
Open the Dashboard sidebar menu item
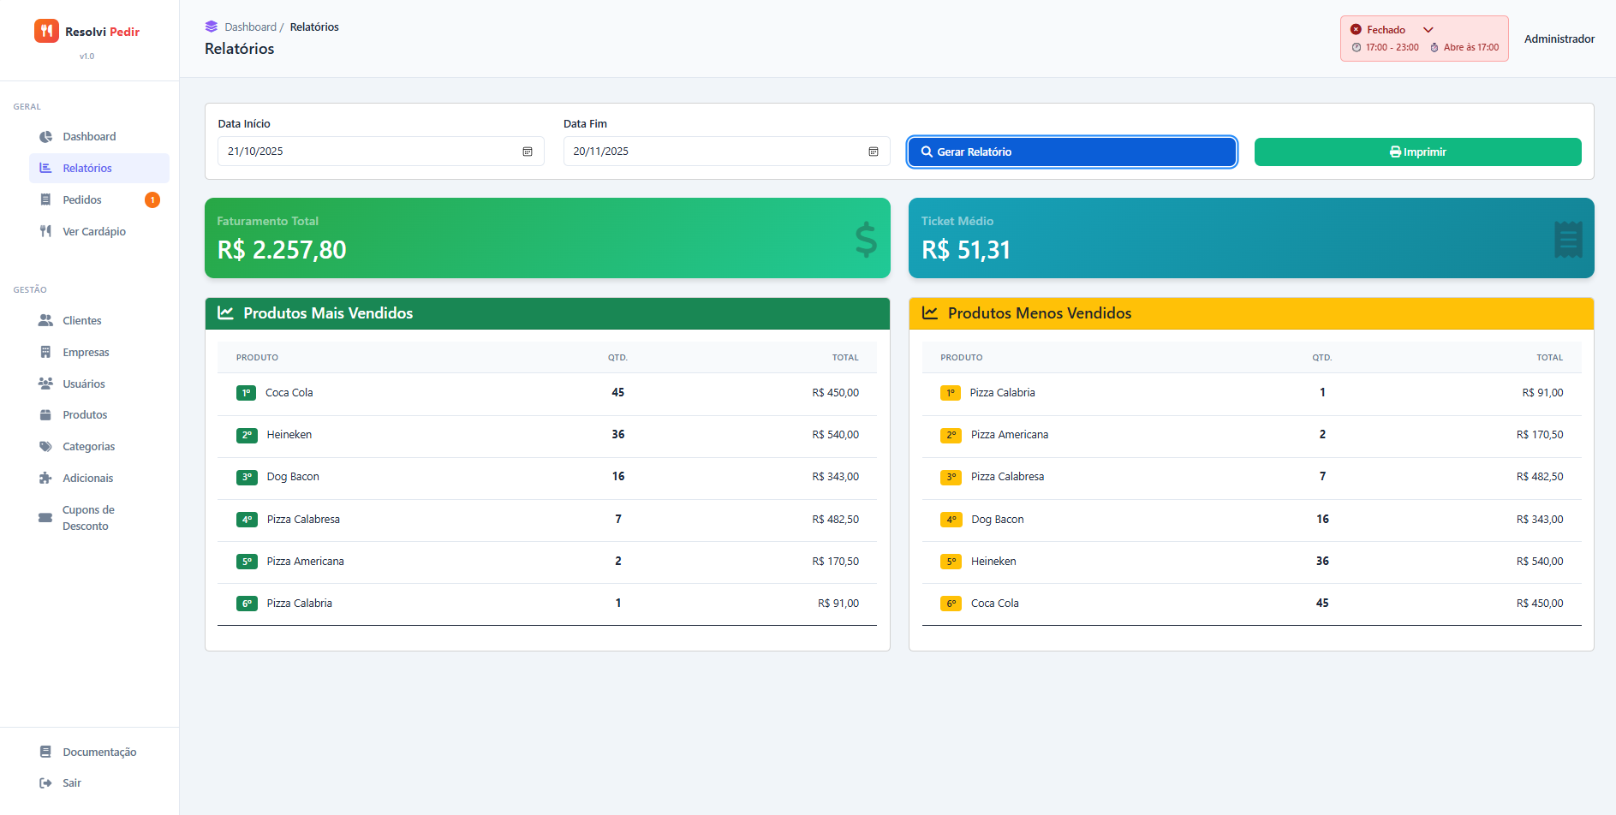click(89, 137)
